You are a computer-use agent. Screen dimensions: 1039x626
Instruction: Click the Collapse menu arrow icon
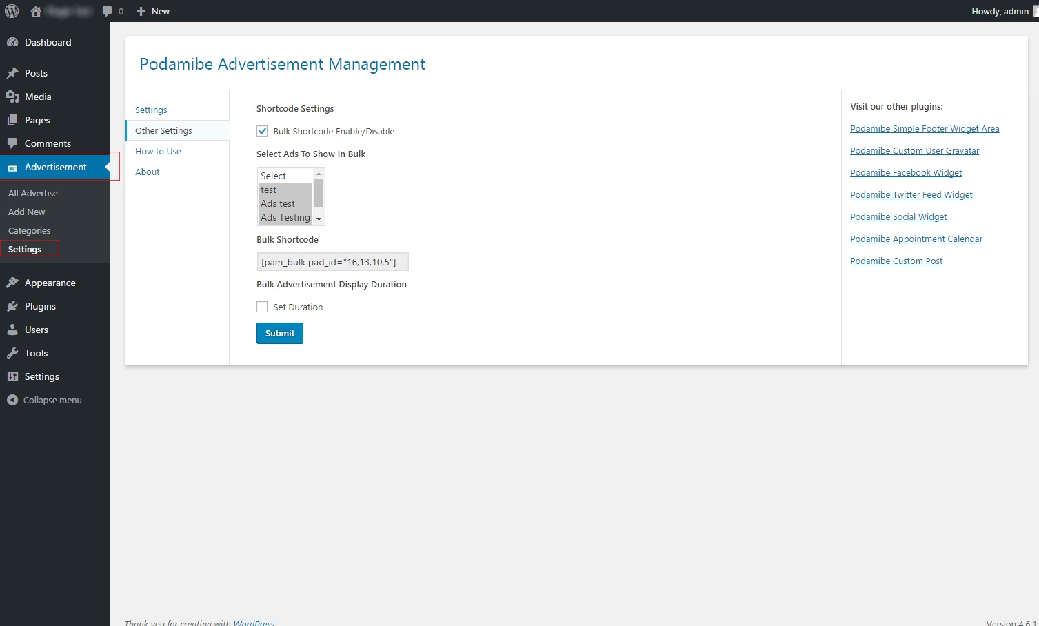coord(12,400)
